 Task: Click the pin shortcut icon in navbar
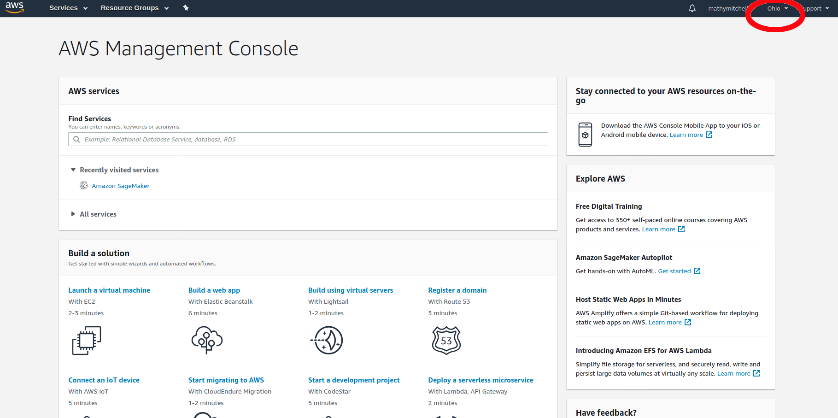point(186,8)
